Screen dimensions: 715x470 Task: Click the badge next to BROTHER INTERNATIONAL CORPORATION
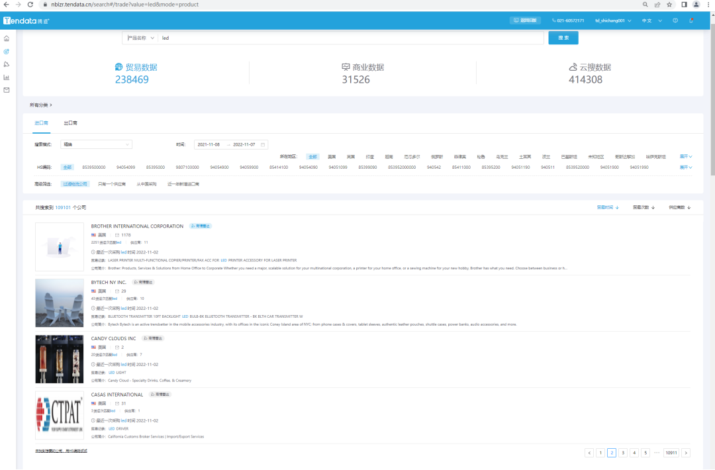200,226
